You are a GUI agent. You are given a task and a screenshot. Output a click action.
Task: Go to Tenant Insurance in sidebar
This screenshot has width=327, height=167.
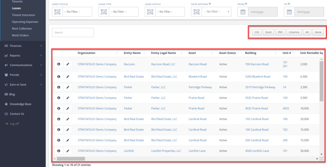23,15
